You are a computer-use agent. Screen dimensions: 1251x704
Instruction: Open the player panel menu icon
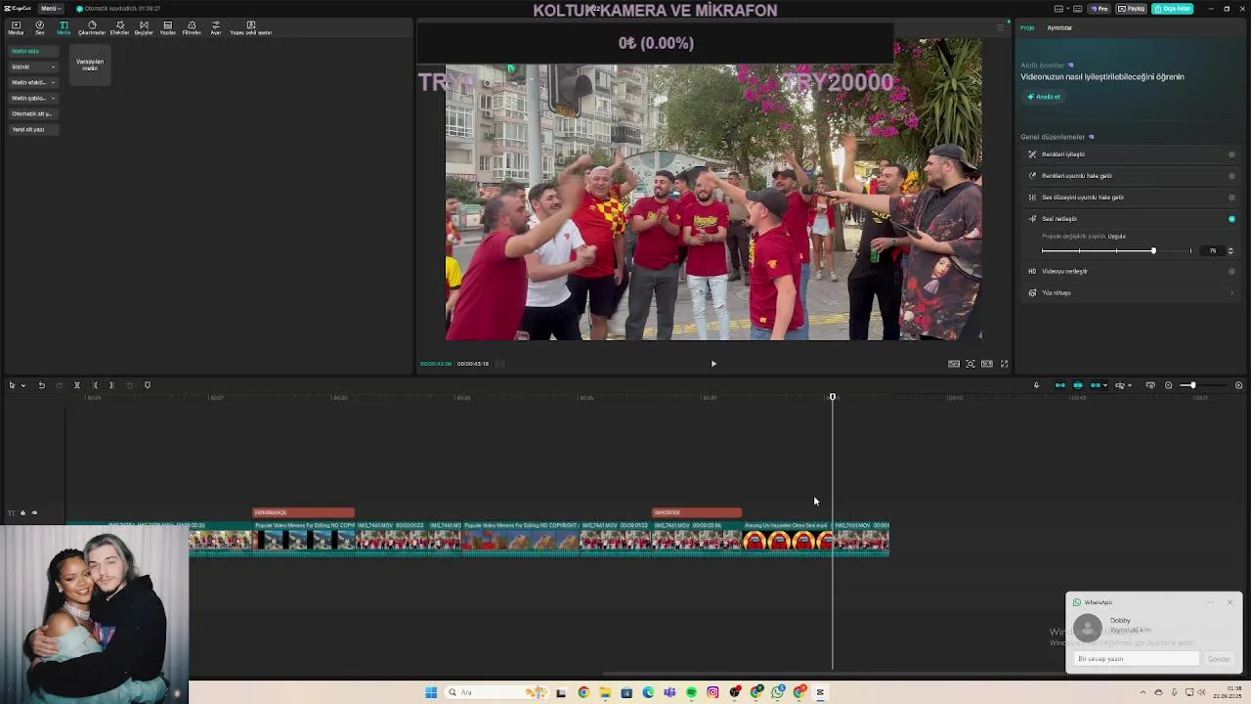point(999,27)
